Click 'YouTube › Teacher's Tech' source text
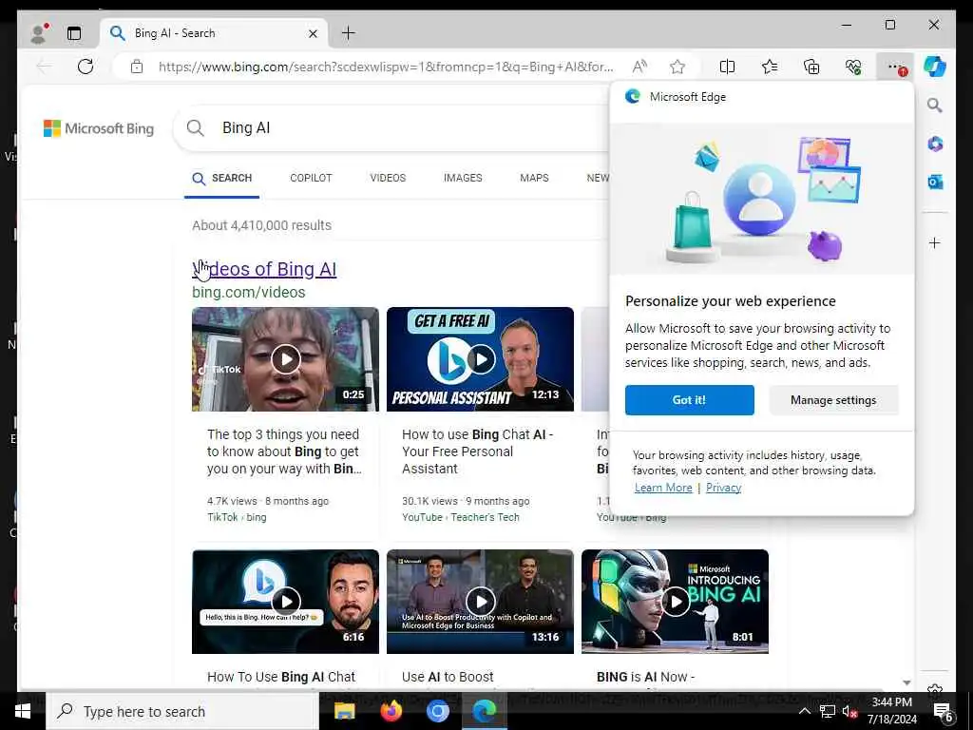 461,517
